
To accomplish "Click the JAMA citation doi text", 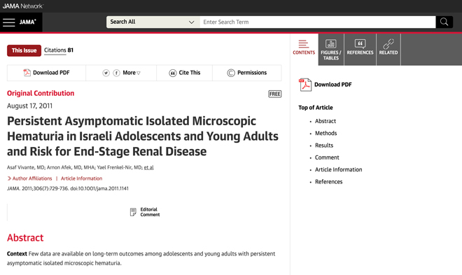I will [x=68, y=188].
